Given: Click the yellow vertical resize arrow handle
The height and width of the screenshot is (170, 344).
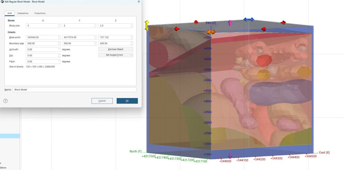Looking at the screenshot, I should (147, 25).
